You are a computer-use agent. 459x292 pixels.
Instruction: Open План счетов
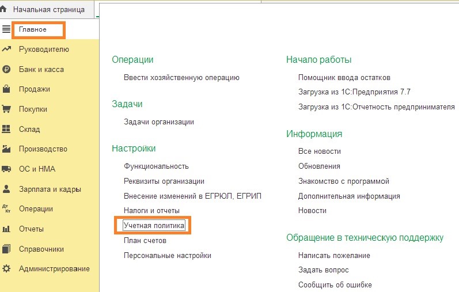pyautogui.click(x=145, y=240)
